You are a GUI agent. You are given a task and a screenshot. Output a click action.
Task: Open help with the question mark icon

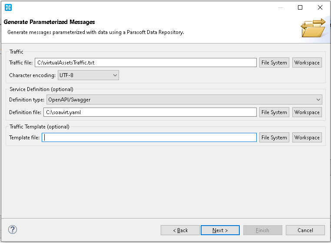click(13, 229)
